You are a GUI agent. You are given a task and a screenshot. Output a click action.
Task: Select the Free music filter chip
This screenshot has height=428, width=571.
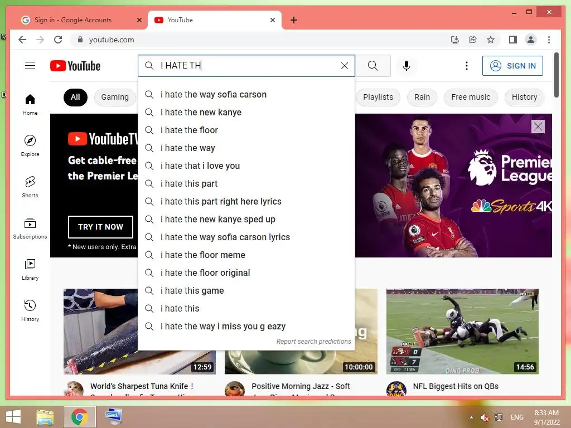(471, 97)
